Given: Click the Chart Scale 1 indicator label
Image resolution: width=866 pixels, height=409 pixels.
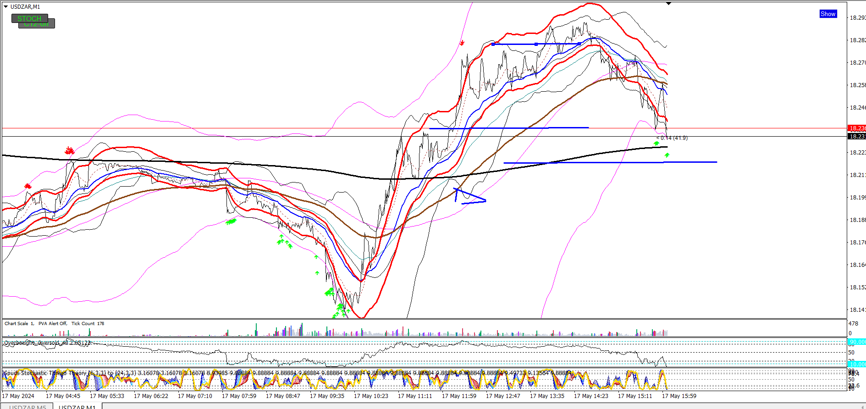Looking at the screenshot, I should click(19, 324).
